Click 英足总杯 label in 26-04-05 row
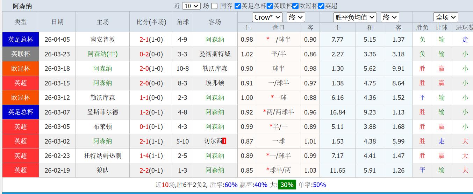 tap(21, 40)
